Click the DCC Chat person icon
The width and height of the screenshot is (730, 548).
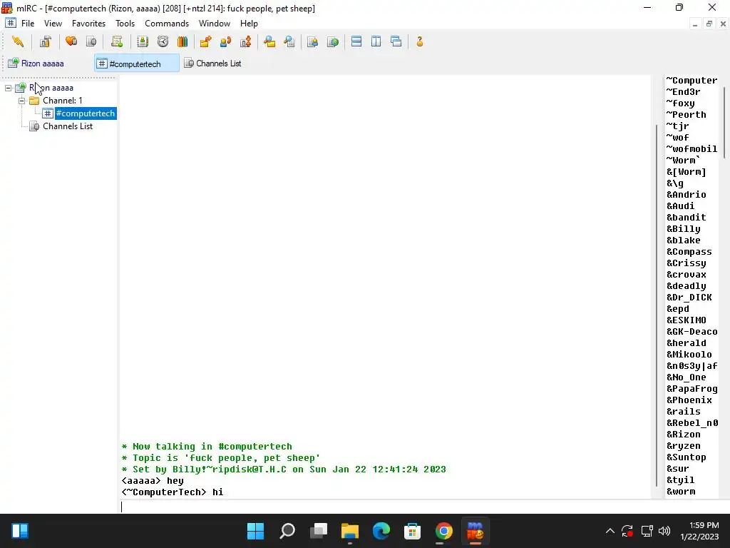point(225,41)
